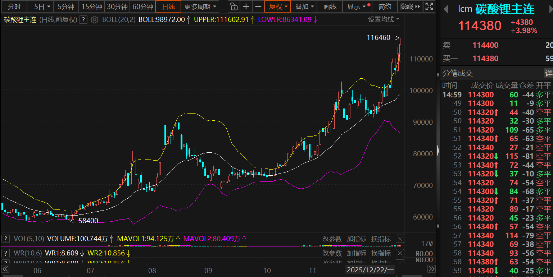
Task: Click the chart lock icon in toolbar
Action: click(234, 6)
